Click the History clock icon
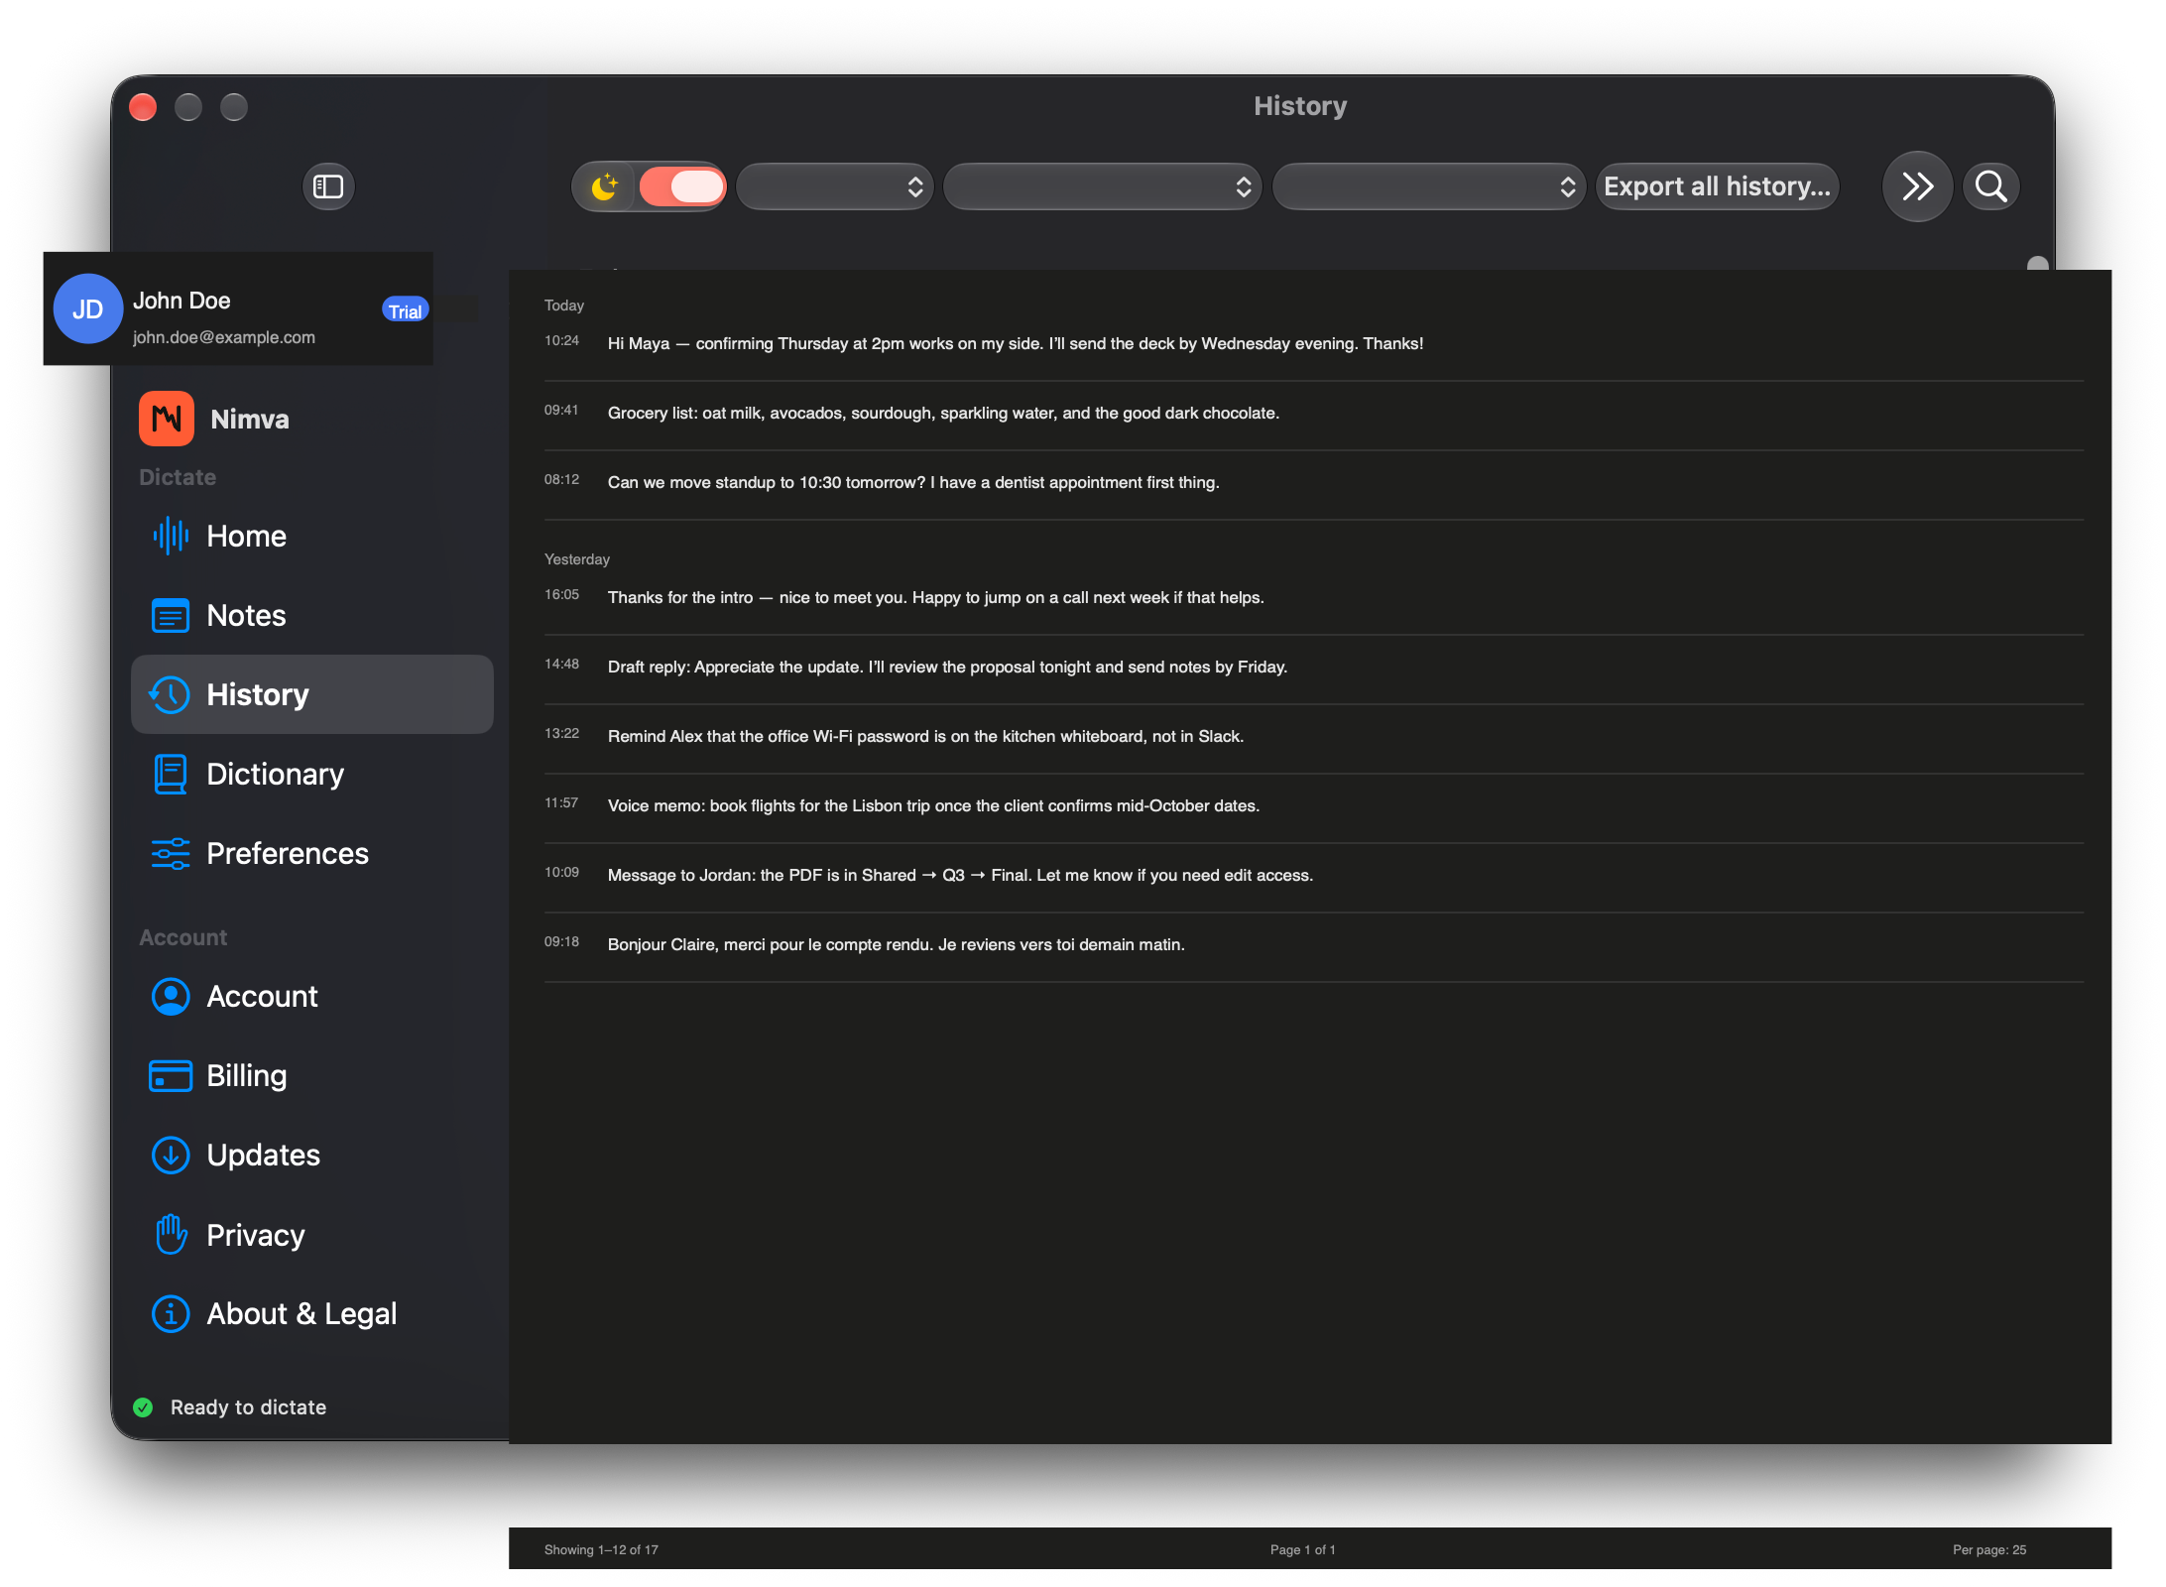The width and height of the screenshot is (2166, 1587). pyautogui.click(x=171, y=694)
